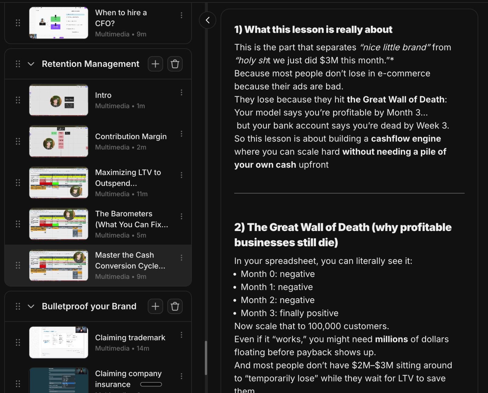
Task: Click the bold phrase "the Great Wall of Death"
Action: click(x=396, y=99)
